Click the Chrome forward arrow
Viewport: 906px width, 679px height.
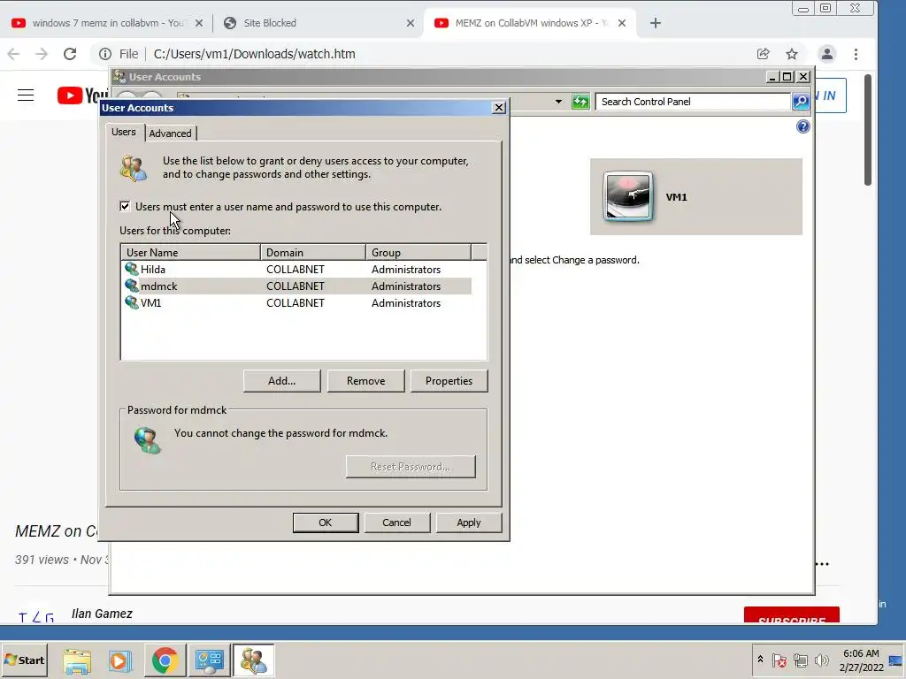42,54
